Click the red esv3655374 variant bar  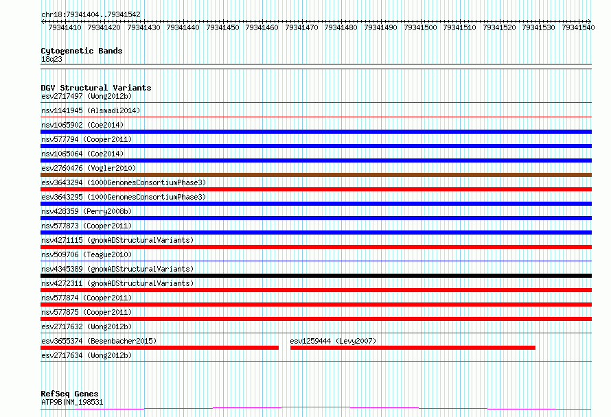tap(160, 348)
